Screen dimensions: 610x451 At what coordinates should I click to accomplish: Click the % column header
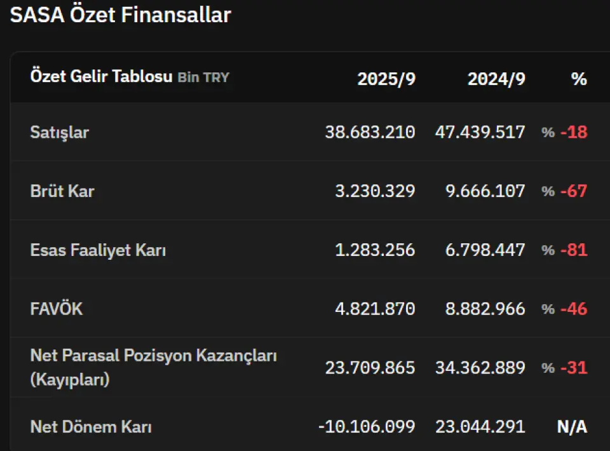(x=578, y=79)
